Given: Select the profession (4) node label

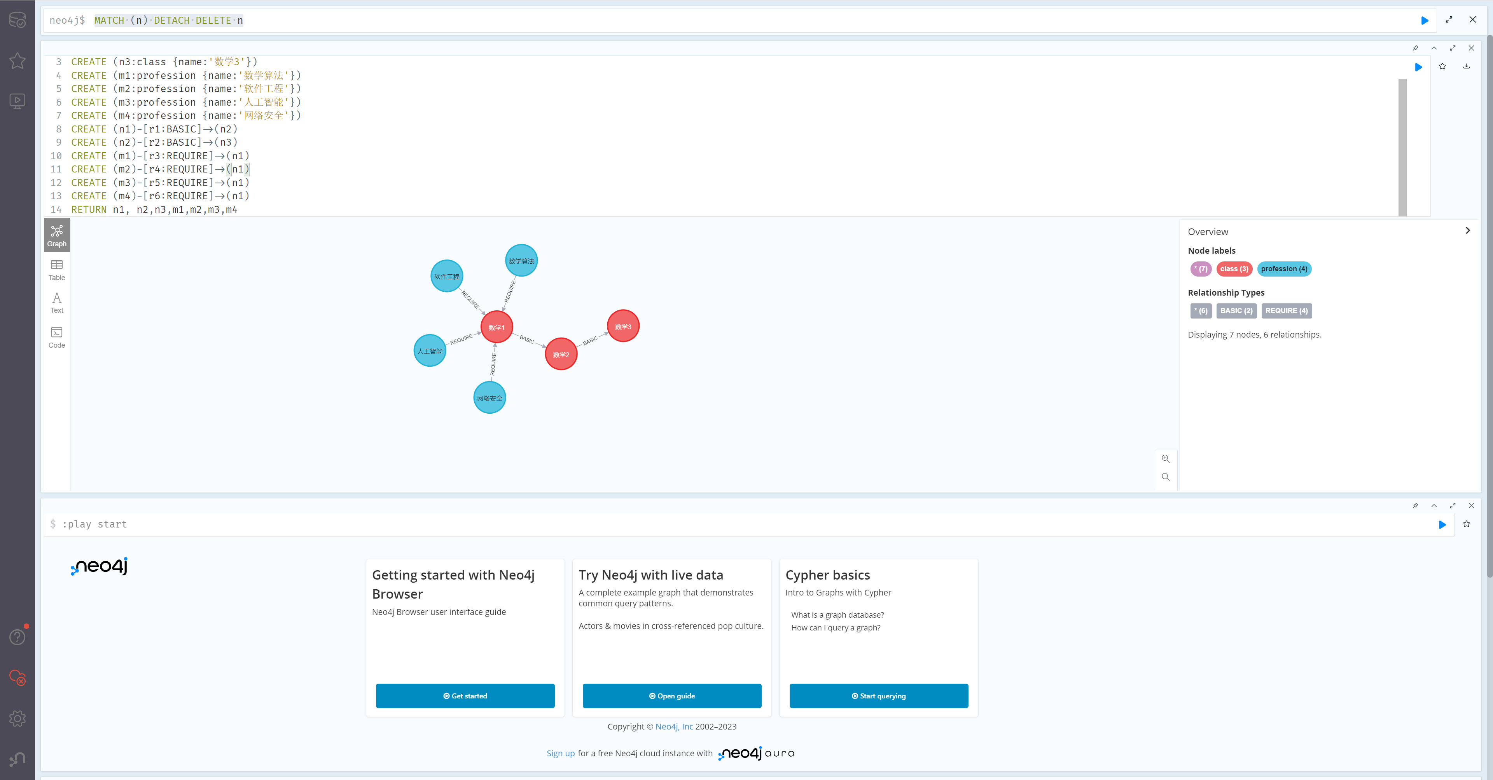Looking at the screenshot, I should 1284,269.
